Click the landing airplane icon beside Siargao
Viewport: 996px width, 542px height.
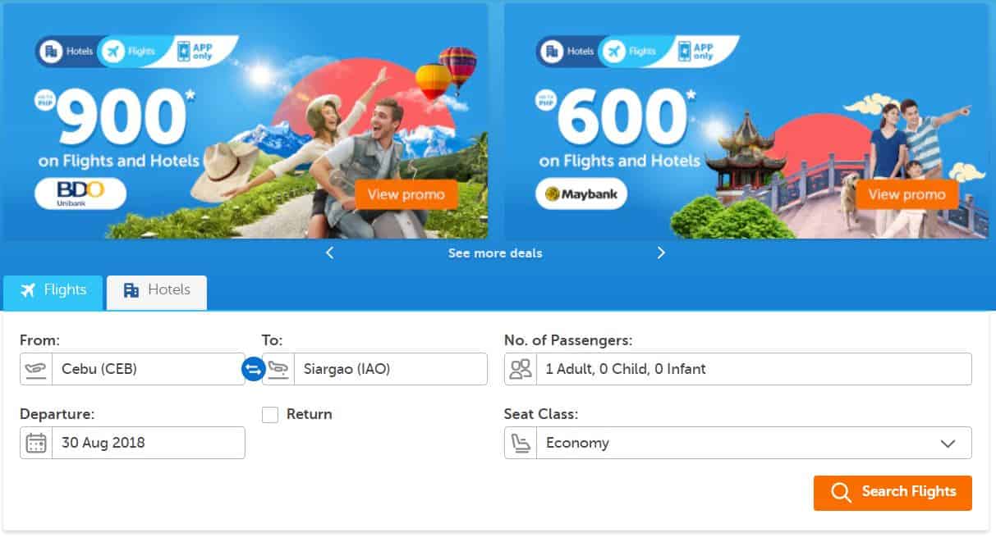tap(279, 369)
